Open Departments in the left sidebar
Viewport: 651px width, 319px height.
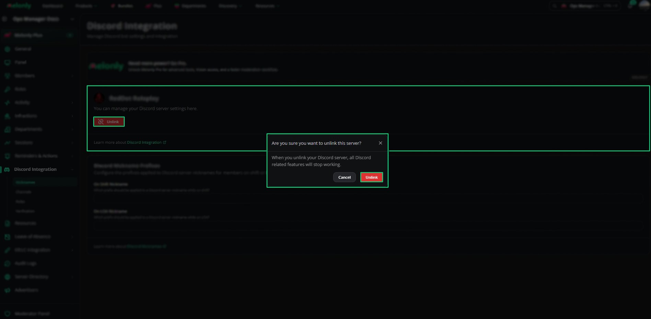(28, 129)
